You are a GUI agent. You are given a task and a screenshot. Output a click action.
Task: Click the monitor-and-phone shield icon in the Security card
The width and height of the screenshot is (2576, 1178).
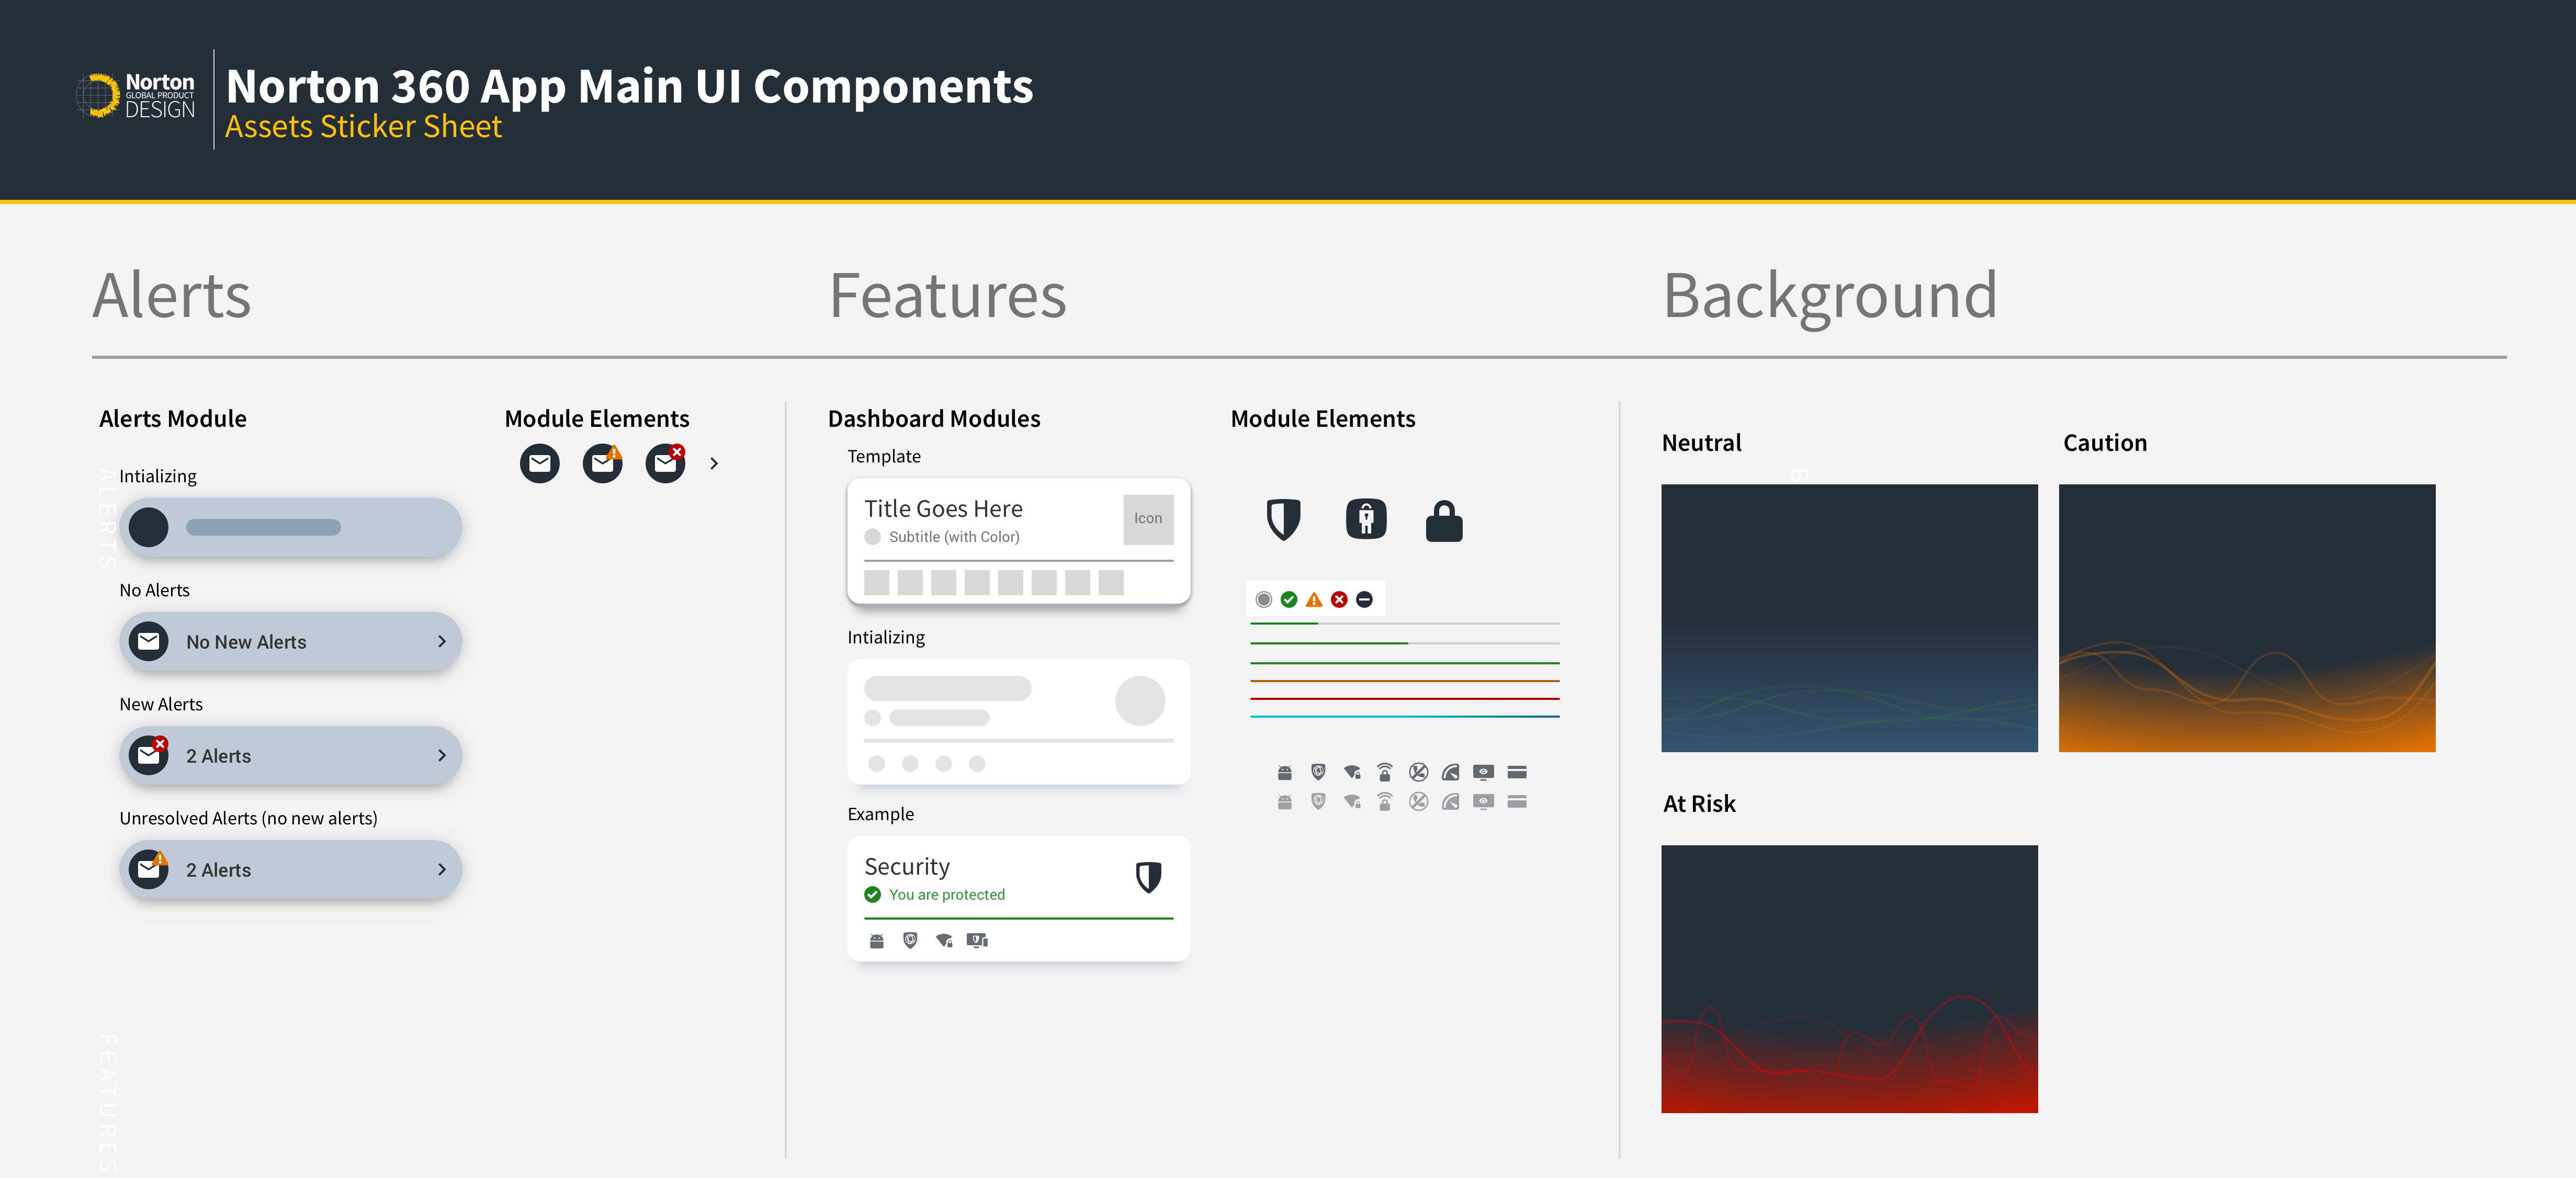click(x=977, y=940)
